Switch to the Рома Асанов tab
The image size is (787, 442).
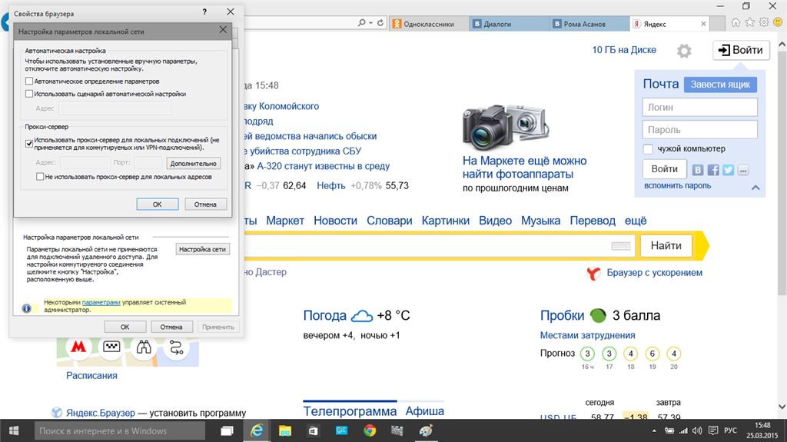[589, 24]
